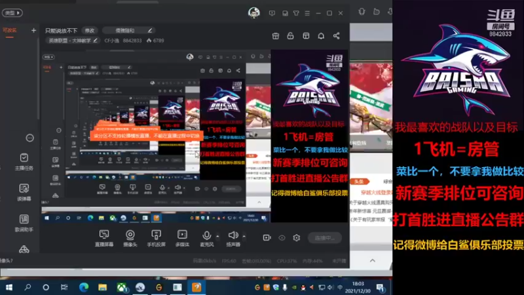Click the 只能说放不下 room title
This screenshot has height=295, width=524.
(x=61, y=31)
